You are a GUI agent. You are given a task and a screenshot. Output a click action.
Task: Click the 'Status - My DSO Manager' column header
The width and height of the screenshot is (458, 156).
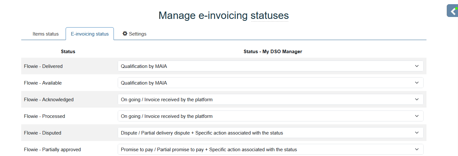[273, 52]
